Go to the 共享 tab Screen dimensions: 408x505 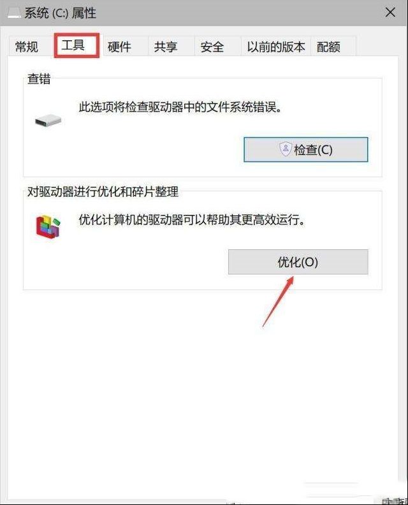point(166,47)
